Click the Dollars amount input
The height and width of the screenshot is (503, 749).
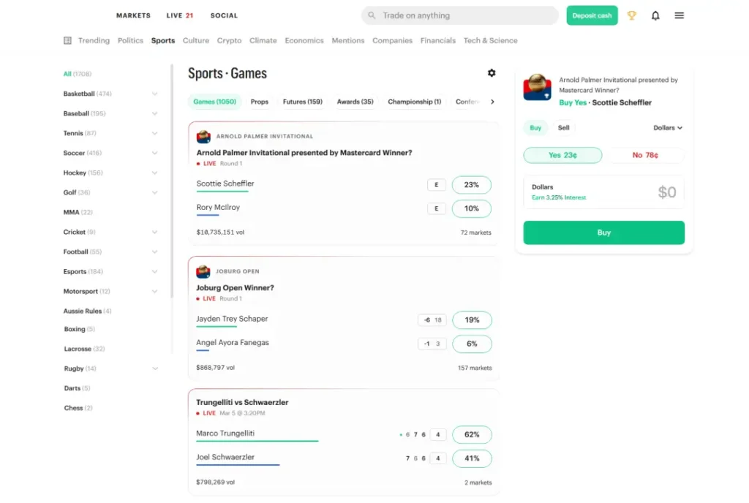[603, 192]
